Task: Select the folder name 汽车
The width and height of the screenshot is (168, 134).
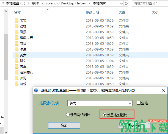Action: pyautogui.click(x=23, y=67)
